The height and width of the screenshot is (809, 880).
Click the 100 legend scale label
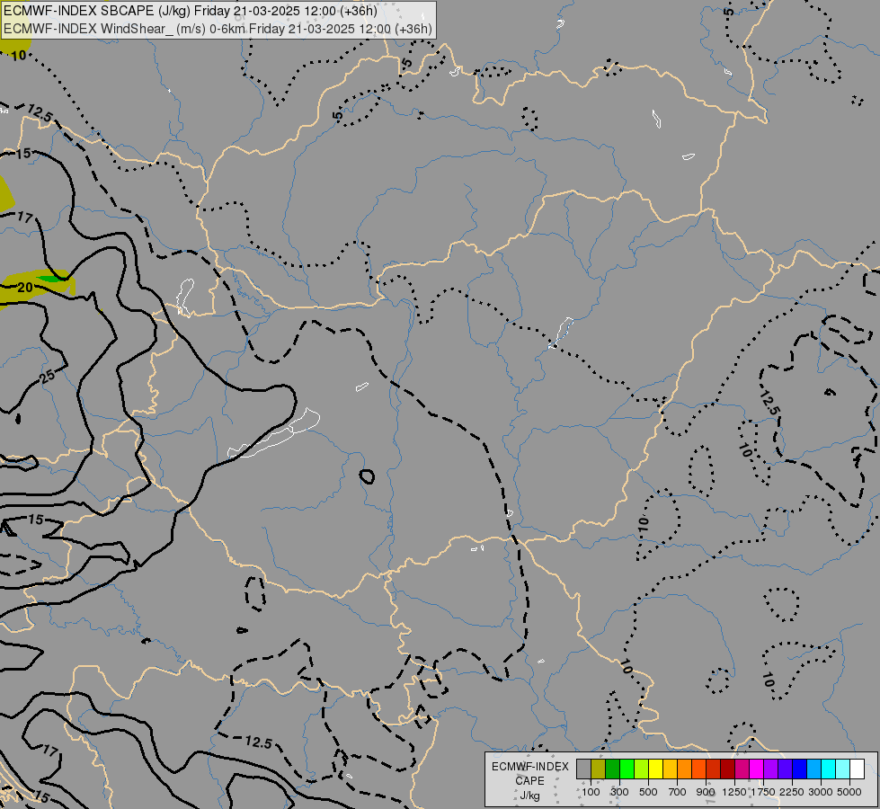click(591, 792)
